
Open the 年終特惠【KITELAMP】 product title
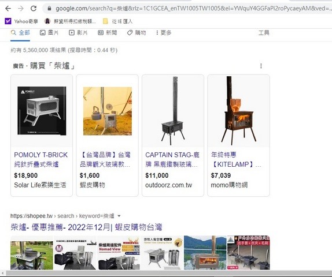tap(236, 159)
